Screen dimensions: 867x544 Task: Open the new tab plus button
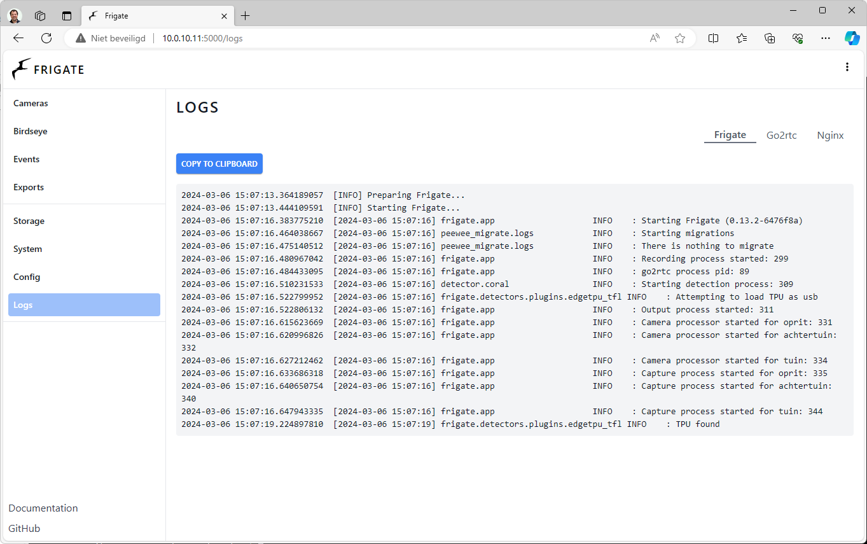click(x=246, y=16)
